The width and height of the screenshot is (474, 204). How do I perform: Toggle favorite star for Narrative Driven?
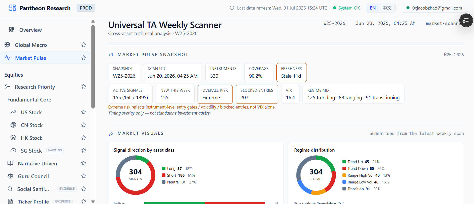pyautogui.click(x=84, y=163)
